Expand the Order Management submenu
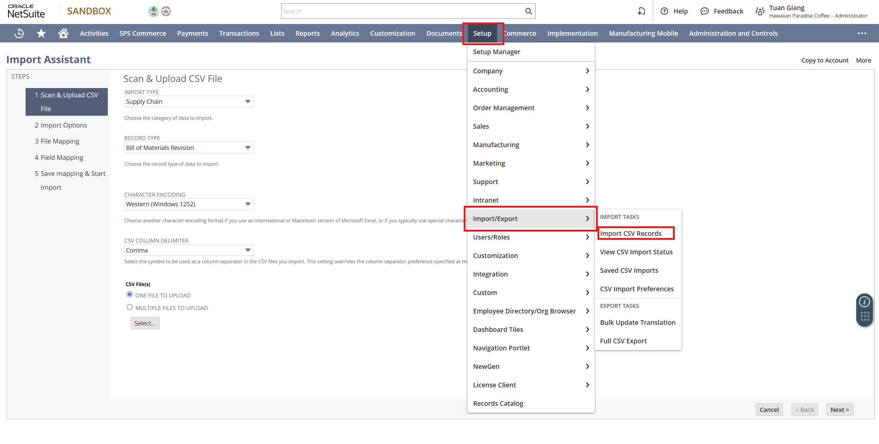The height and width of the screenshot is (444, 879). click(x=531, y=108)
